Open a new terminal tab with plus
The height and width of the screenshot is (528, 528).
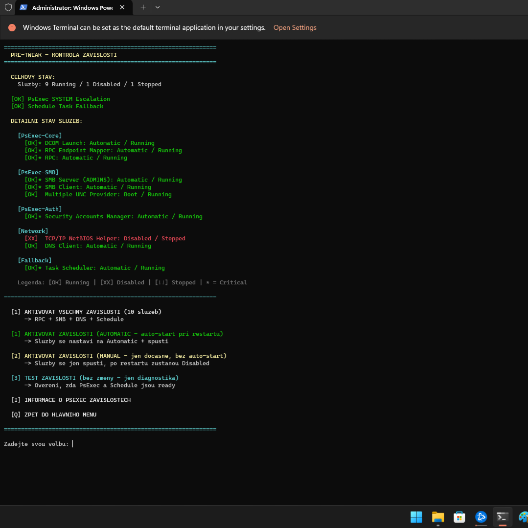click(x=143, y=7)
